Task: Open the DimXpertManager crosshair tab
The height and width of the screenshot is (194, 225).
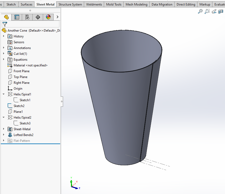Action: point(38,17)
